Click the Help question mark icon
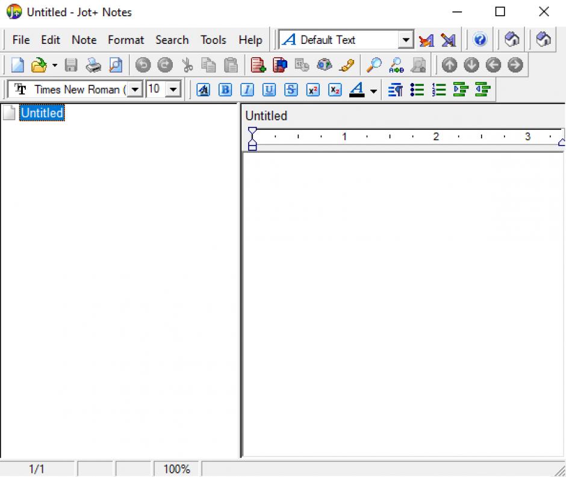The width and height of the screenshot is (566, 477). [x=480, y=40]
